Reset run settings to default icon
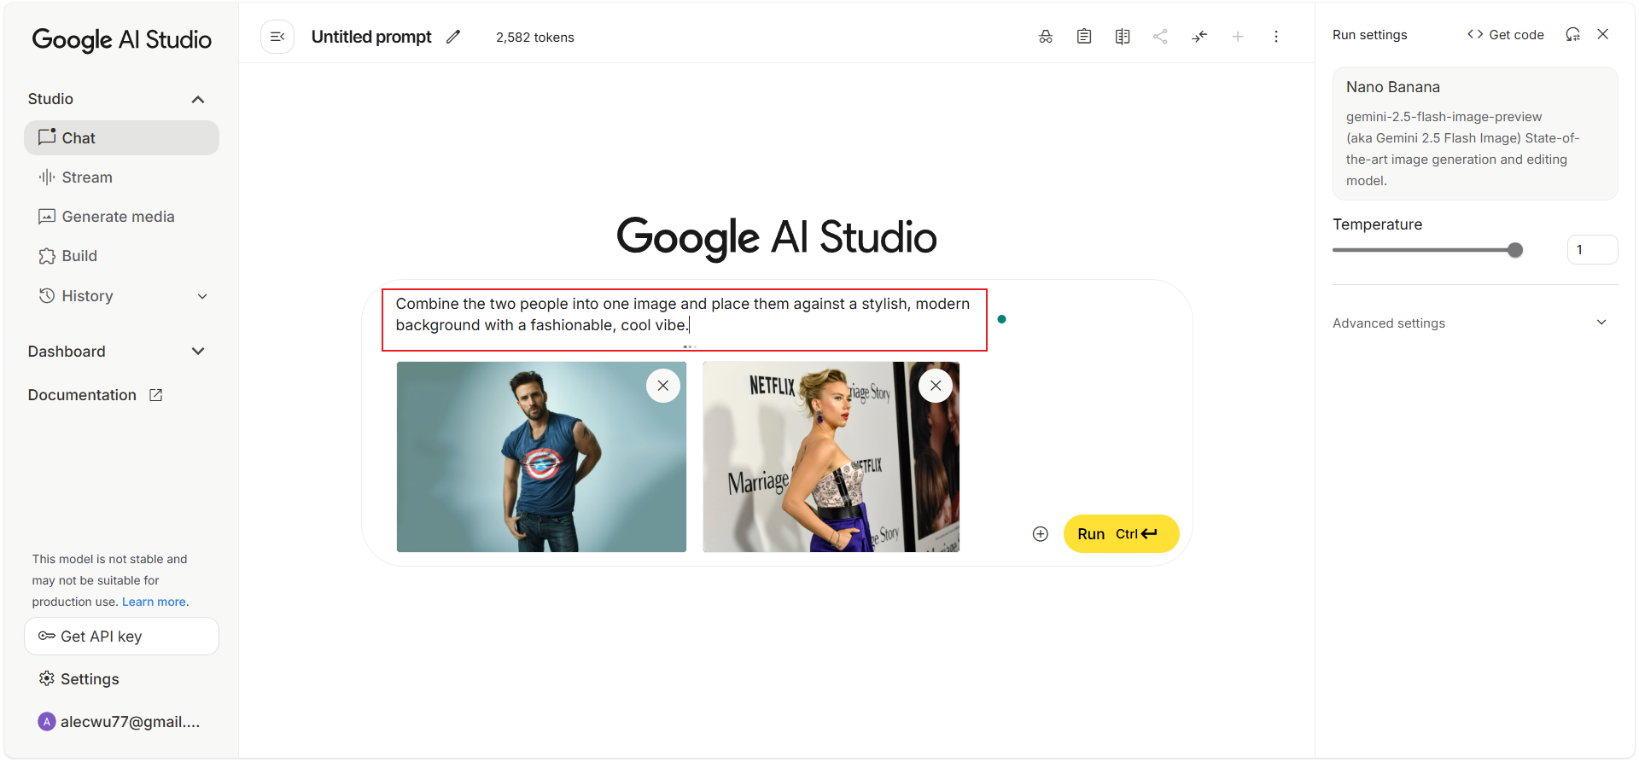Viewport: 1639px width, 762px height. click(1572, 34)
